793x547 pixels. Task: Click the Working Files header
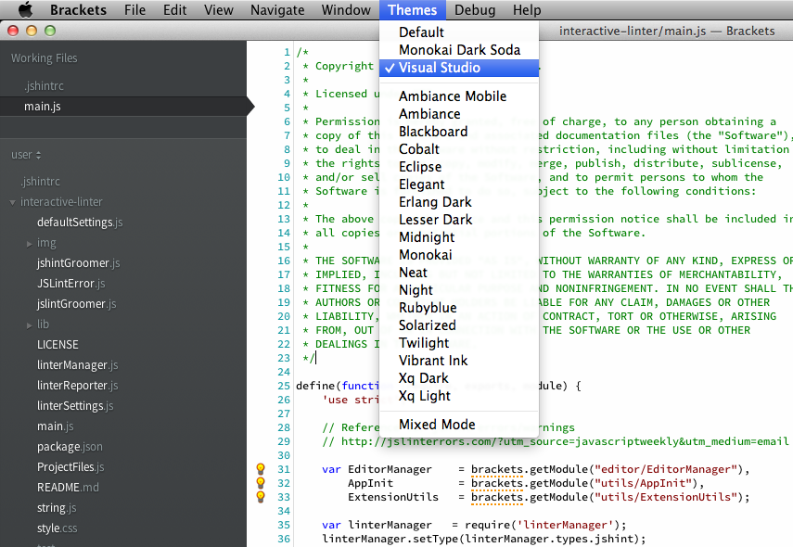click(x=44, y=58)
